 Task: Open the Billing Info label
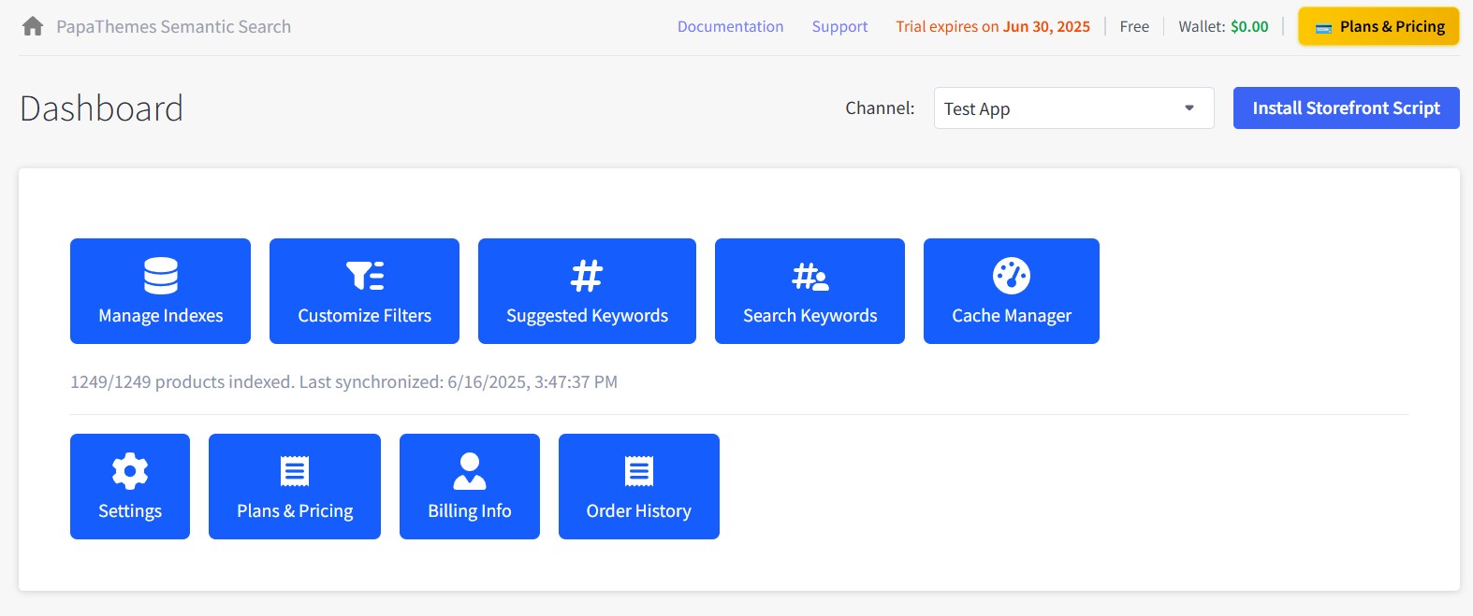(x=470, y=511)
